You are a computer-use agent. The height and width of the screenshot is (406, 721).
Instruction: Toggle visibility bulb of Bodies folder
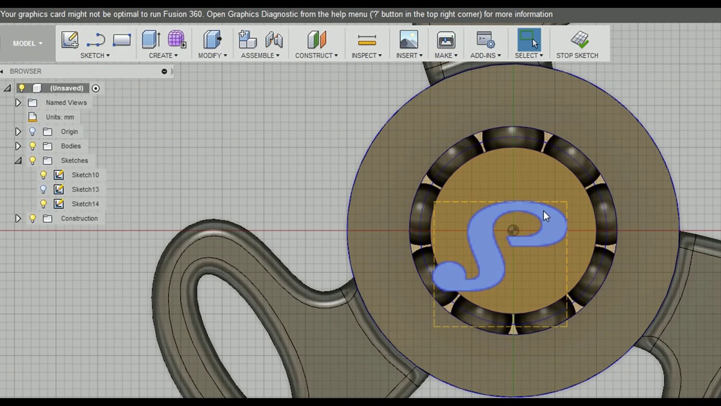pos(33,146)
